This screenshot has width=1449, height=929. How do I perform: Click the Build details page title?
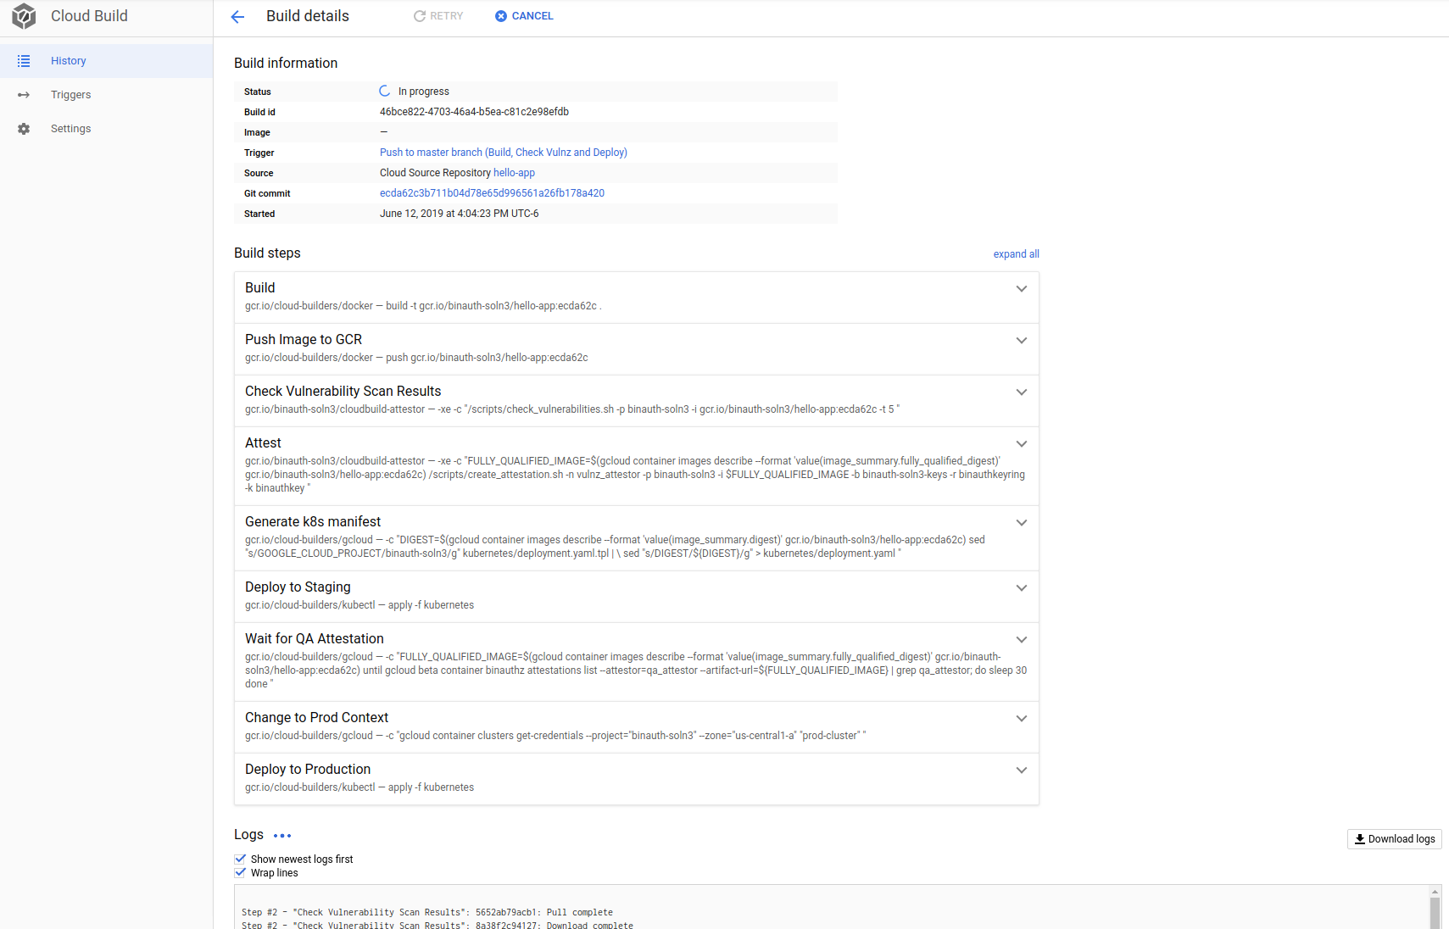[308, 16]
